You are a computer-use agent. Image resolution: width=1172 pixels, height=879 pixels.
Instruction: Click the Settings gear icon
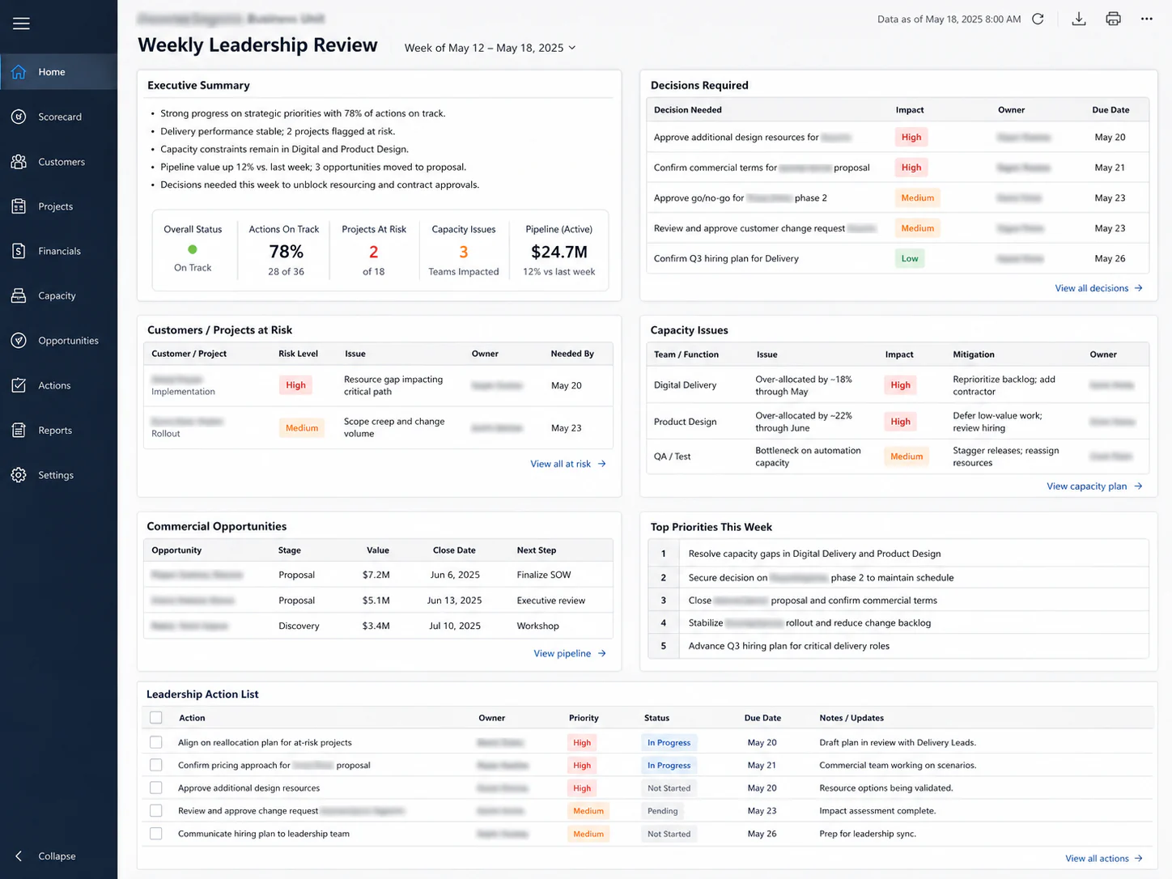19,475
